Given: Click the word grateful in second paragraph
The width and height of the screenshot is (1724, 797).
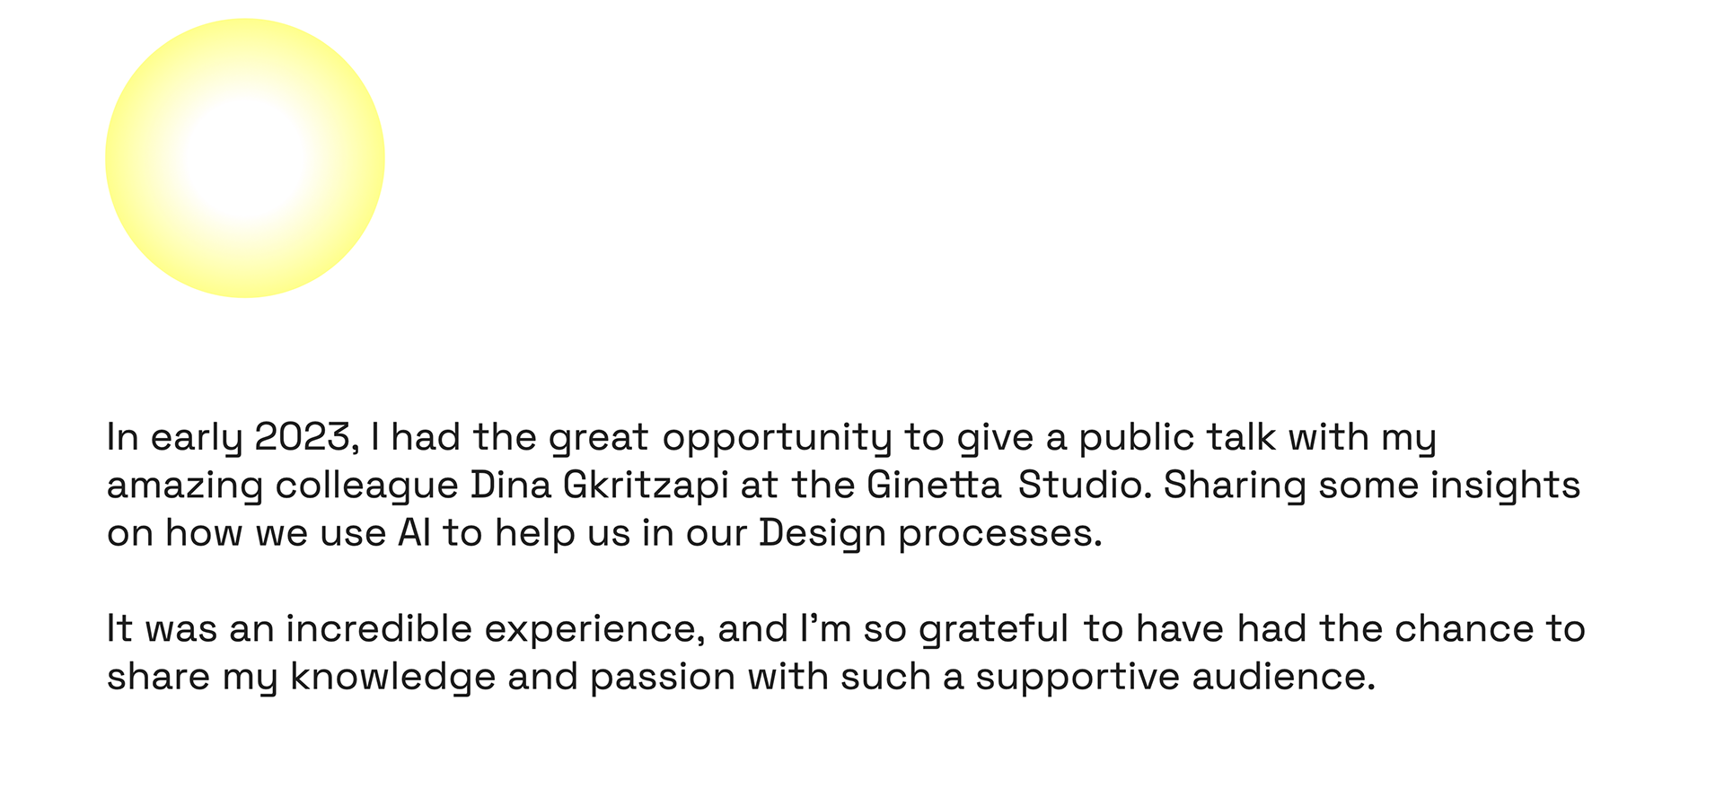Looking at the screenshot, I should 993,629.
